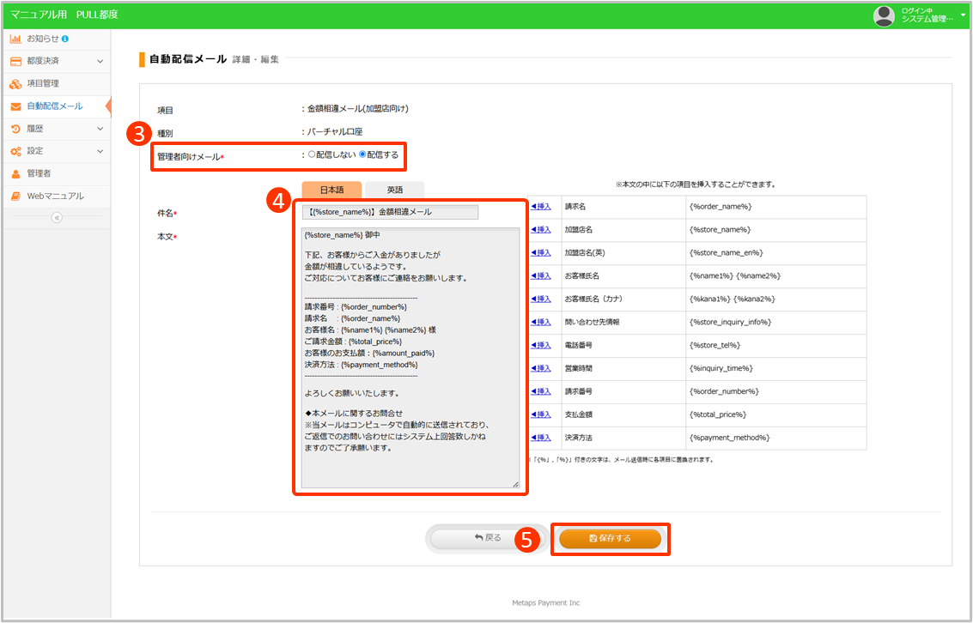This screenshot has height=623, width=973.
Task: Switch to the 日本語 tab
Action: 331,190
